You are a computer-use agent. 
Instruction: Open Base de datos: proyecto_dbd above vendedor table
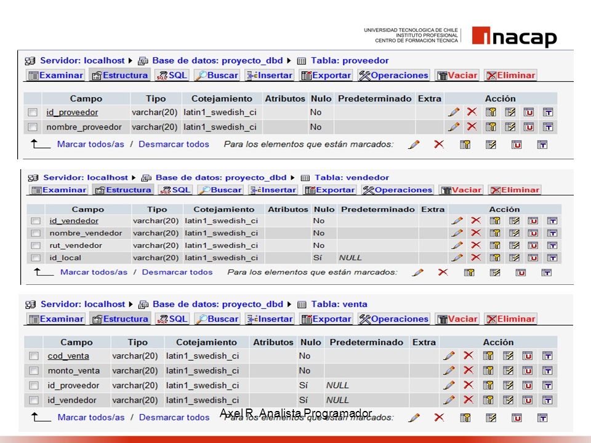click(221, 177)
